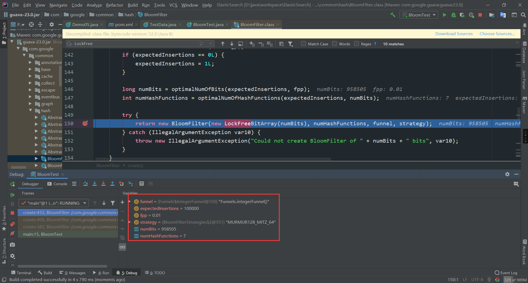The width and height of the screenshot is (528, 283).
Task: Open the Terminal tool window
Action: (21, 273)
